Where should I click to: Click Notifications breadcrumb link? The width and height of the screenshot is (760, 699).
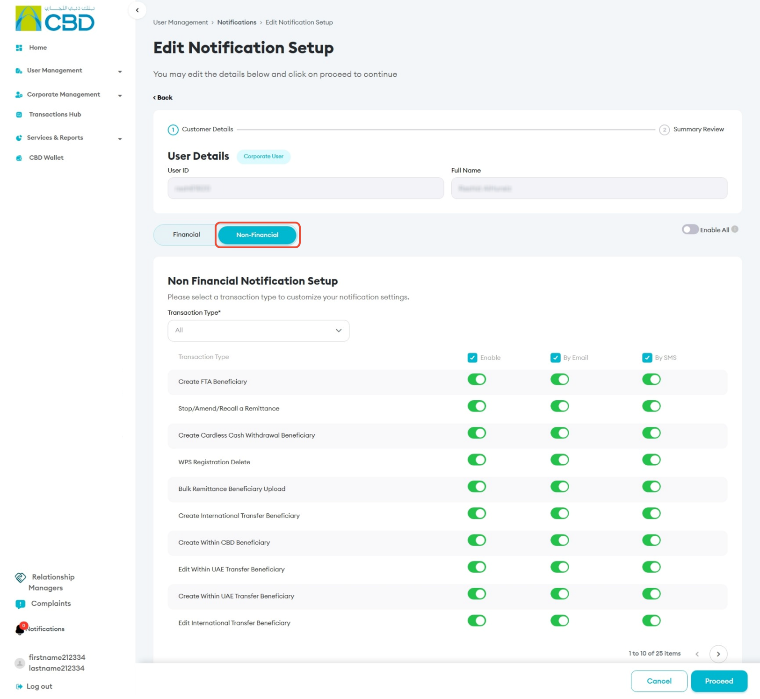point(237,22)
